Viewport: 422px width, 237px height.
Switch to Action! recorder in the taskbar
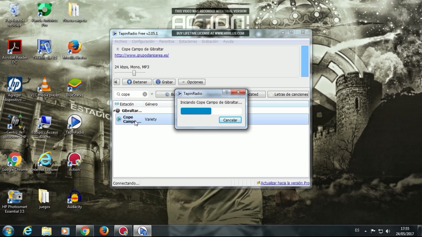123,231
